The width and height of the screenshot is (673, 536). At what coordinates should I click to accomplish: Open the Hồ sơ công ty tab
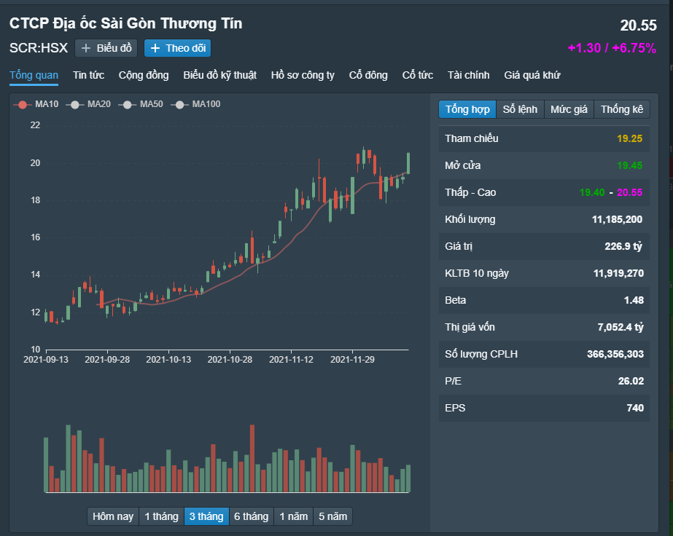pyautogui.click(x=303, y=75)
